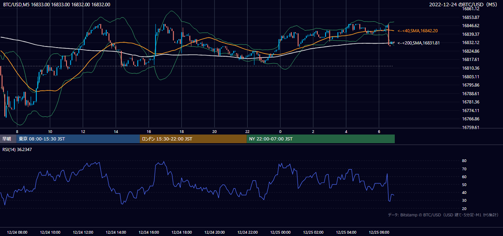The height and width of the screenshot is (236, 503).
Task: Click the 東京 08:00-15:30 JST session bar
Action: click(78, 139)
